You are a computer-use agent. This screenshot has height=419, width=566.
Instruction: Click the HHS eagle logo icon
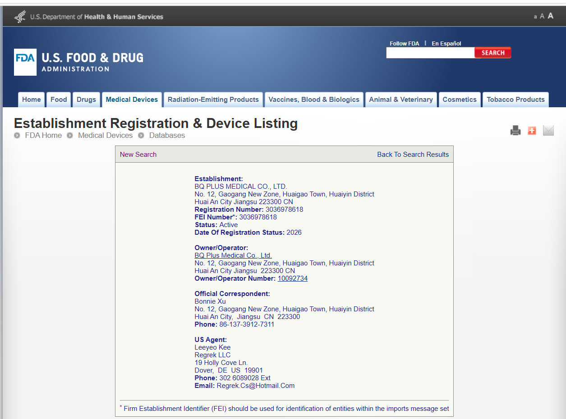(20, 17)
